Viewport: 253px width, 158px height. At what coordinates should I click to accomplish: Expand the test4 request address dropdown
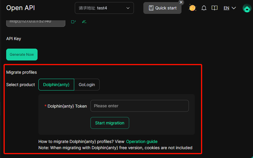point(104,8)
